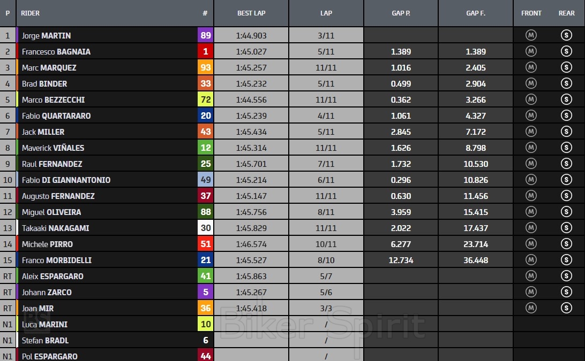The height and width of the screenshot is (361, 585).
Task: Click Jorge Martin's front tyre M icon
Action: coord(531,36)
